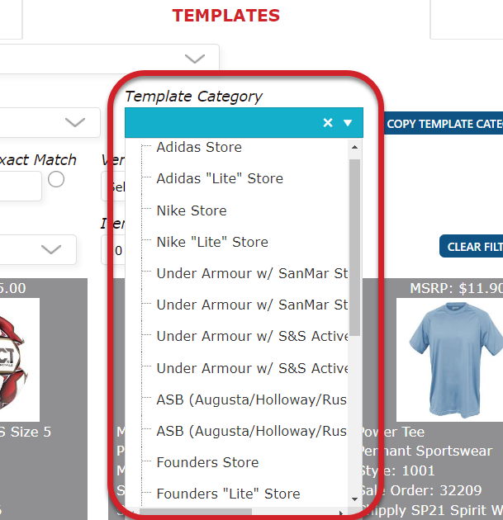503x520 pixels.
Task: Click the Clear Filters button
Action: (471, 247)
